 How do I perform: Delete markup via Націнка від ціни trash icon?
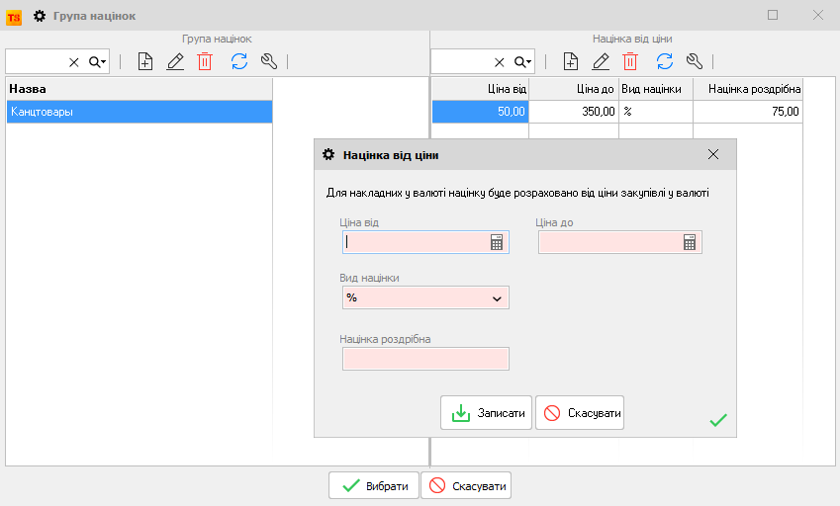[x=630, y=61]
